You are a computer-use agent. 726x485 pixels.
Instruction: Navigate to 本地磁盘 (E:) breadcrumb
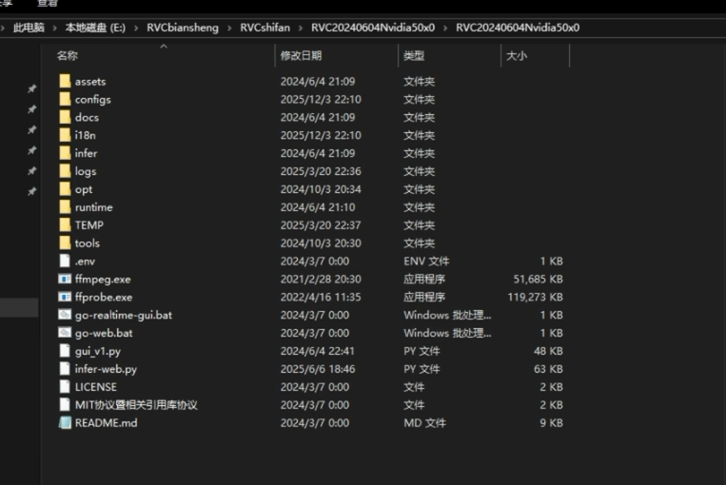(x=95, y=28)
